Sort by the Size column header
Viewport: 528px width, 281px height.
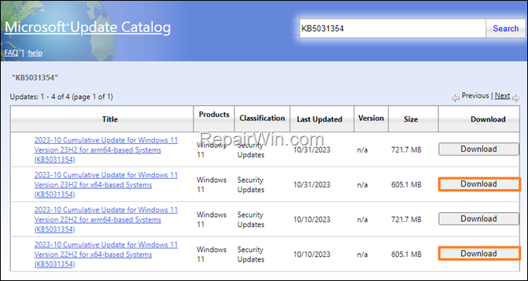click(x=413, y=118)
